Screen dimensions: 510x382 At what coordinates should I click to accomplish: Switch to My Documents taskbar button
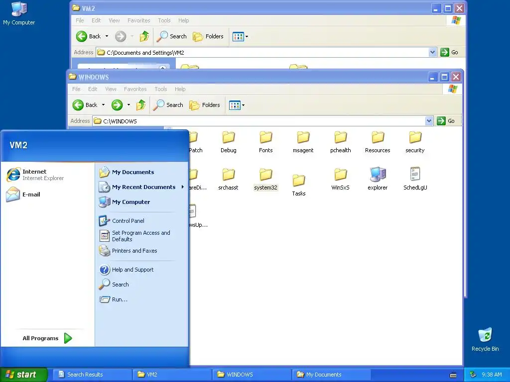[331, 375]
